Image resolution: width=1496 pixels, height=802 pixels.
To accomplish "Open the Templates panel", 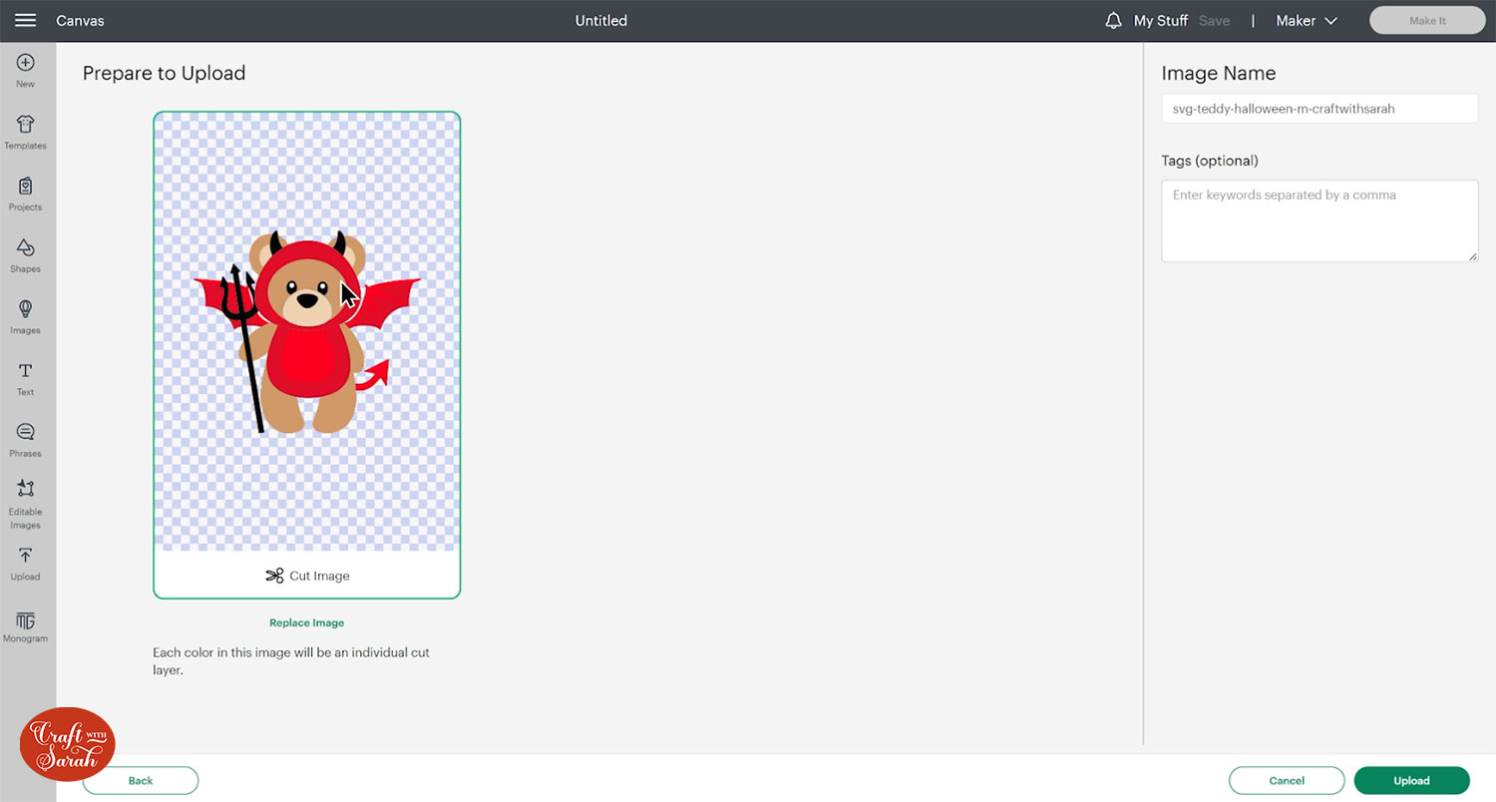I will [26, 132].
